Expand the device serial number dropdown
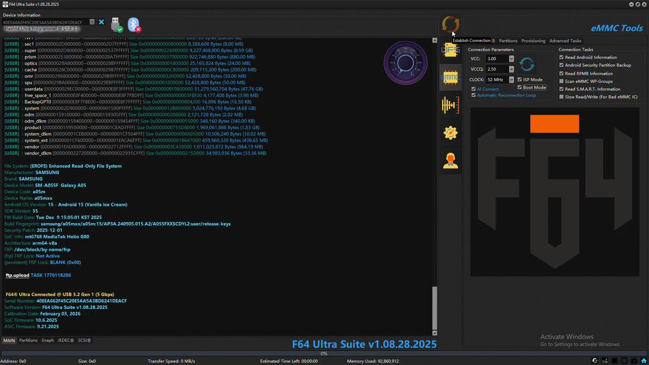649x365 pixels. (92, 22)
